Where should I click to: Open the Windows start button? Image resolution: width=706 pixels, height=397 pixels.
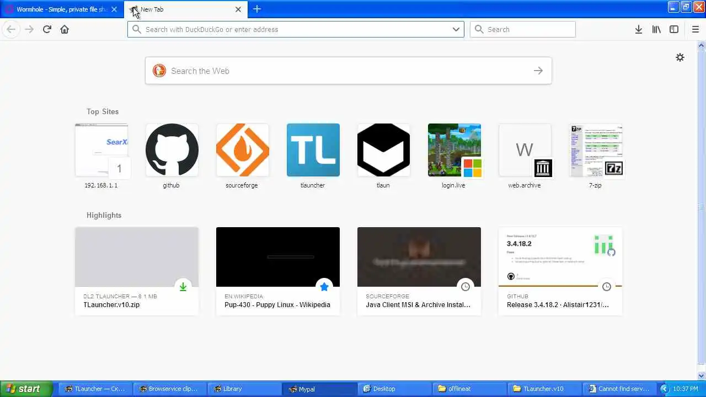tap(26, 389)
